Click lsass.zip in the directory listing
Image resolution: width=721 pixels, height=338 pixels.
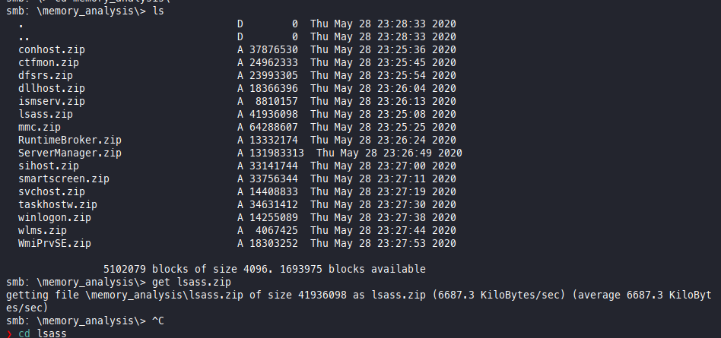[x=46, y=114]
